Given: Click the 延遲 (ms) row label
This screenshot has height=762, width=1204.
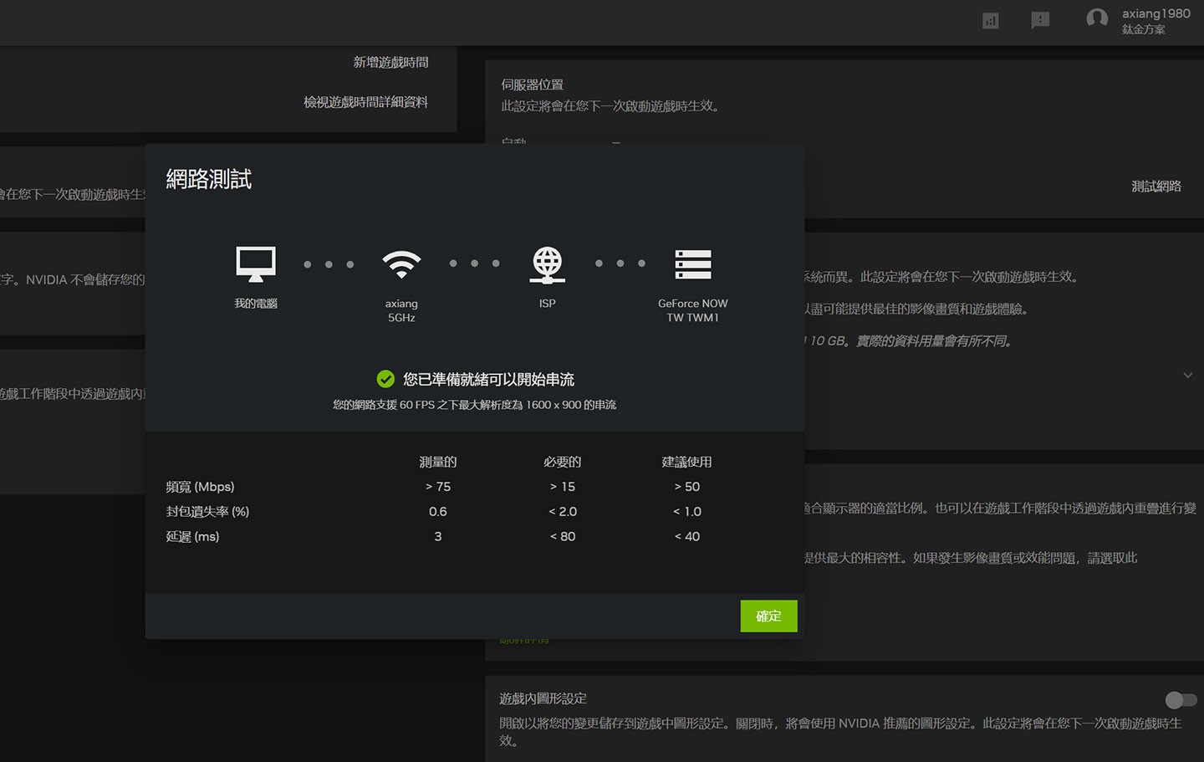Looking at the screenshot, I should (x=192, y=537).
